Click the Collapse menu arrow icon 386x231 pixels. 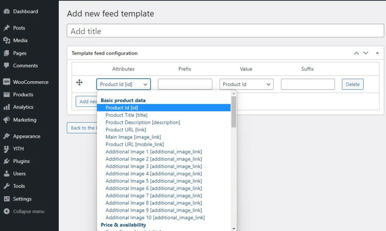(6, 211)
